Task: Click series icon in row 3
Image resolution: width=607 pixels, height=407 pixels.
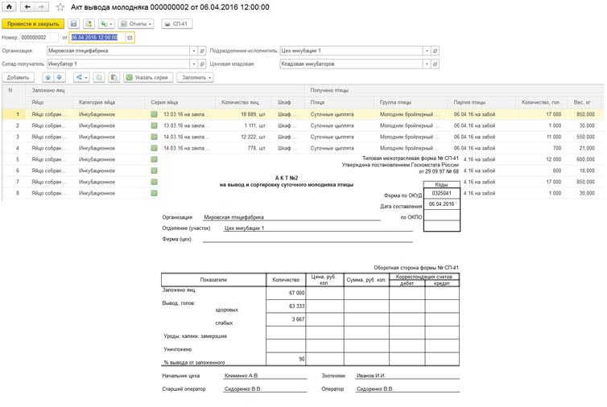Action: click(154, 137)
